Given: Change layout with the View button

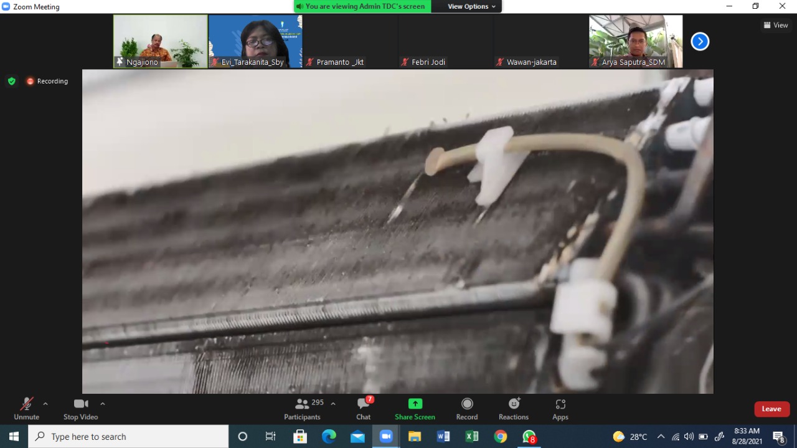Looking at the screenshot, I should pos(776,25).
